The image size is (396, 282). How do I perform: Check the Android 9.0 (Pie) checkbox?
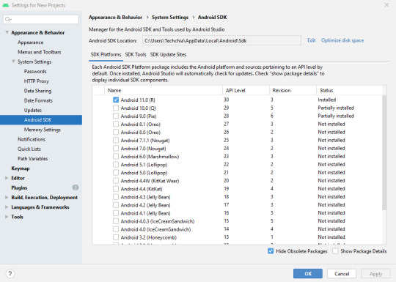pyautogui.click(x=116, y=116)
